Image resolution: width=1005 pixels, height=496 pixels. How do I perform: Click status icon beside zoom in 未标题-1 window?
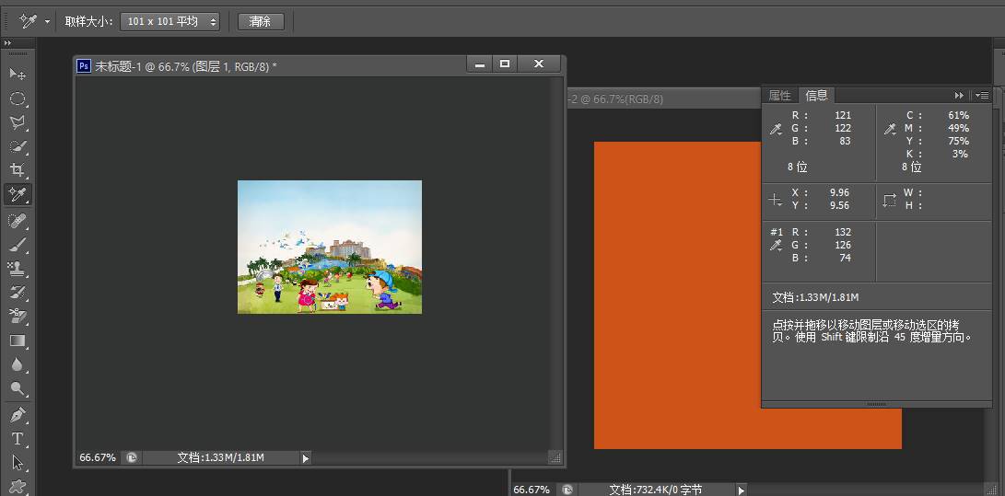[x=132, y=457]
